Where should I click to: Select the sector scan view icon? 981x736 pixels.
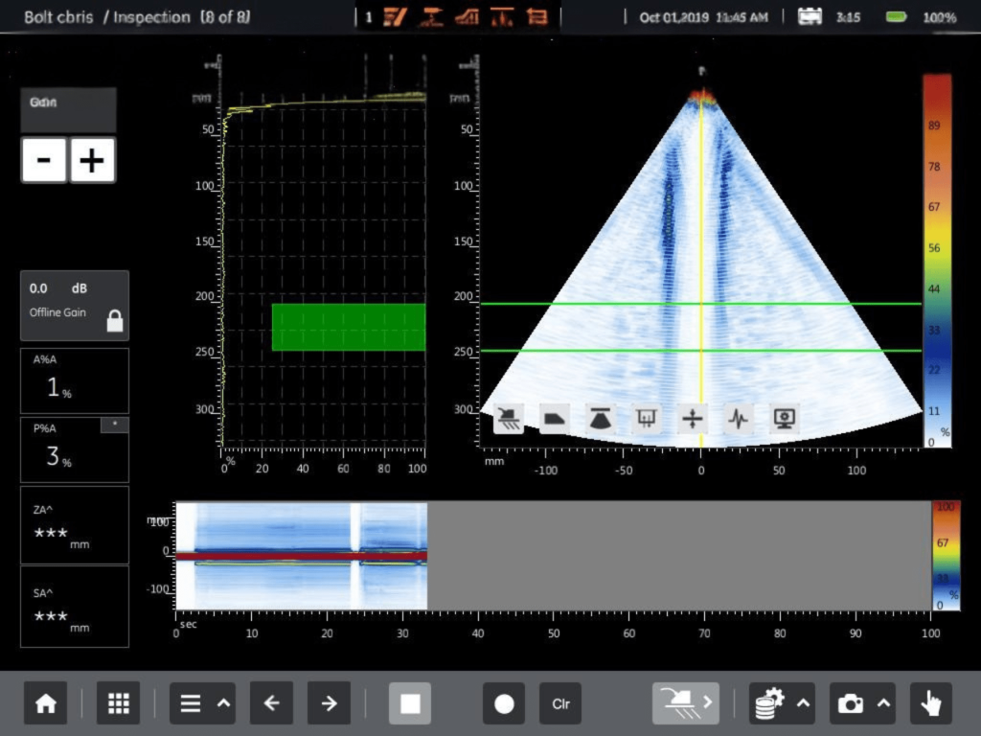click(x=601, y=419)
